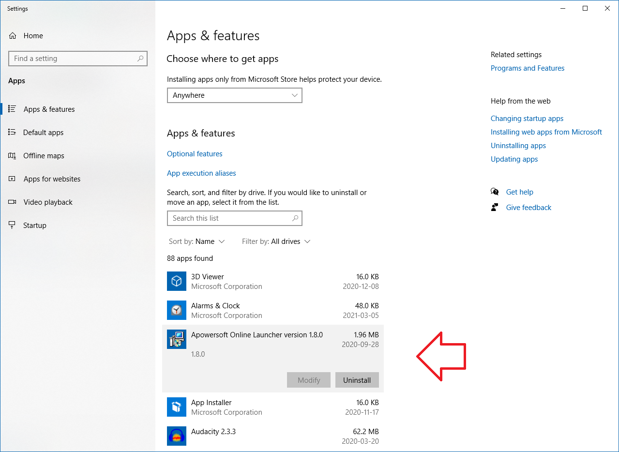
Task: Open Programs and Features link
Action: coord(528,68)
